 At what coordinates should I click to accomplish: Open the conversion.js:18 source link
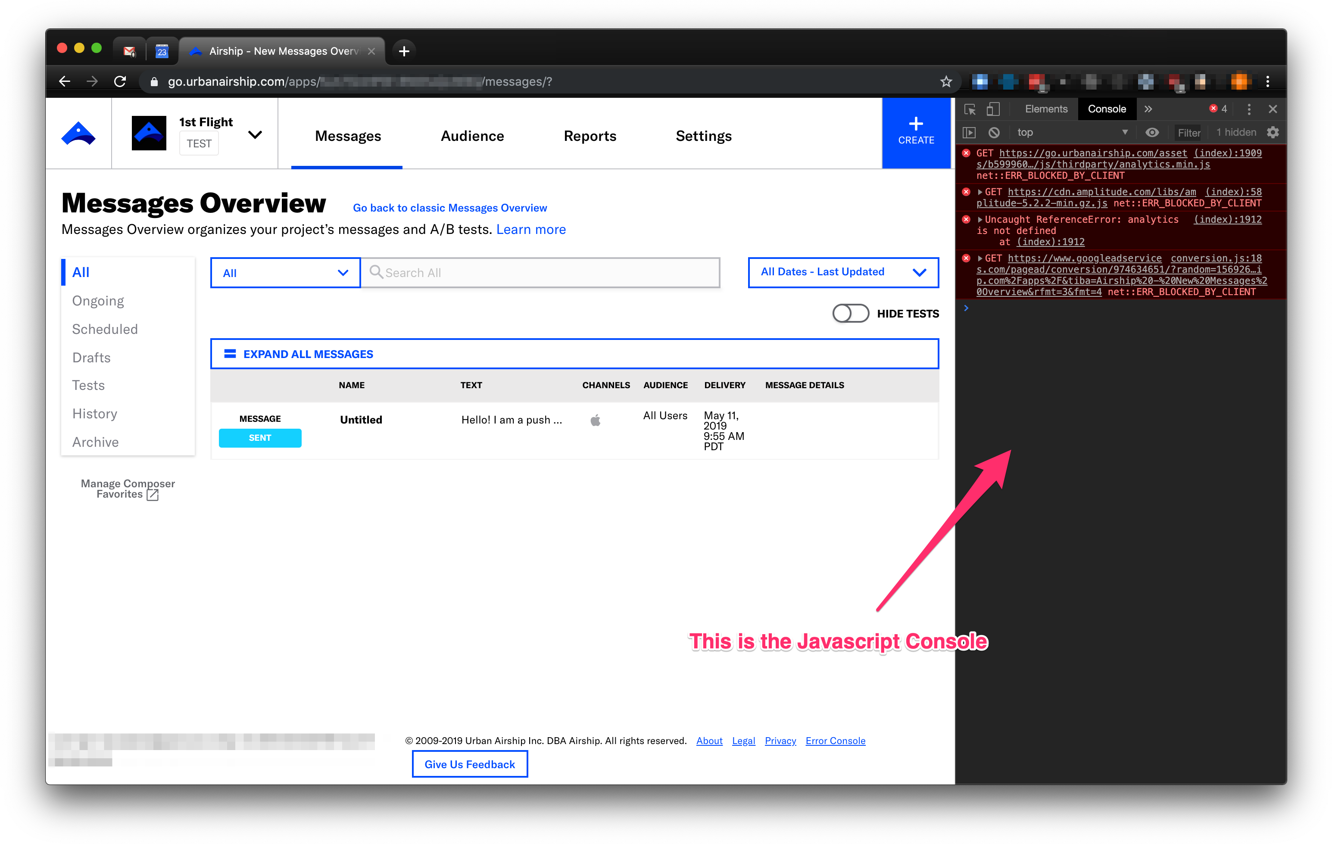point(1216,258)
